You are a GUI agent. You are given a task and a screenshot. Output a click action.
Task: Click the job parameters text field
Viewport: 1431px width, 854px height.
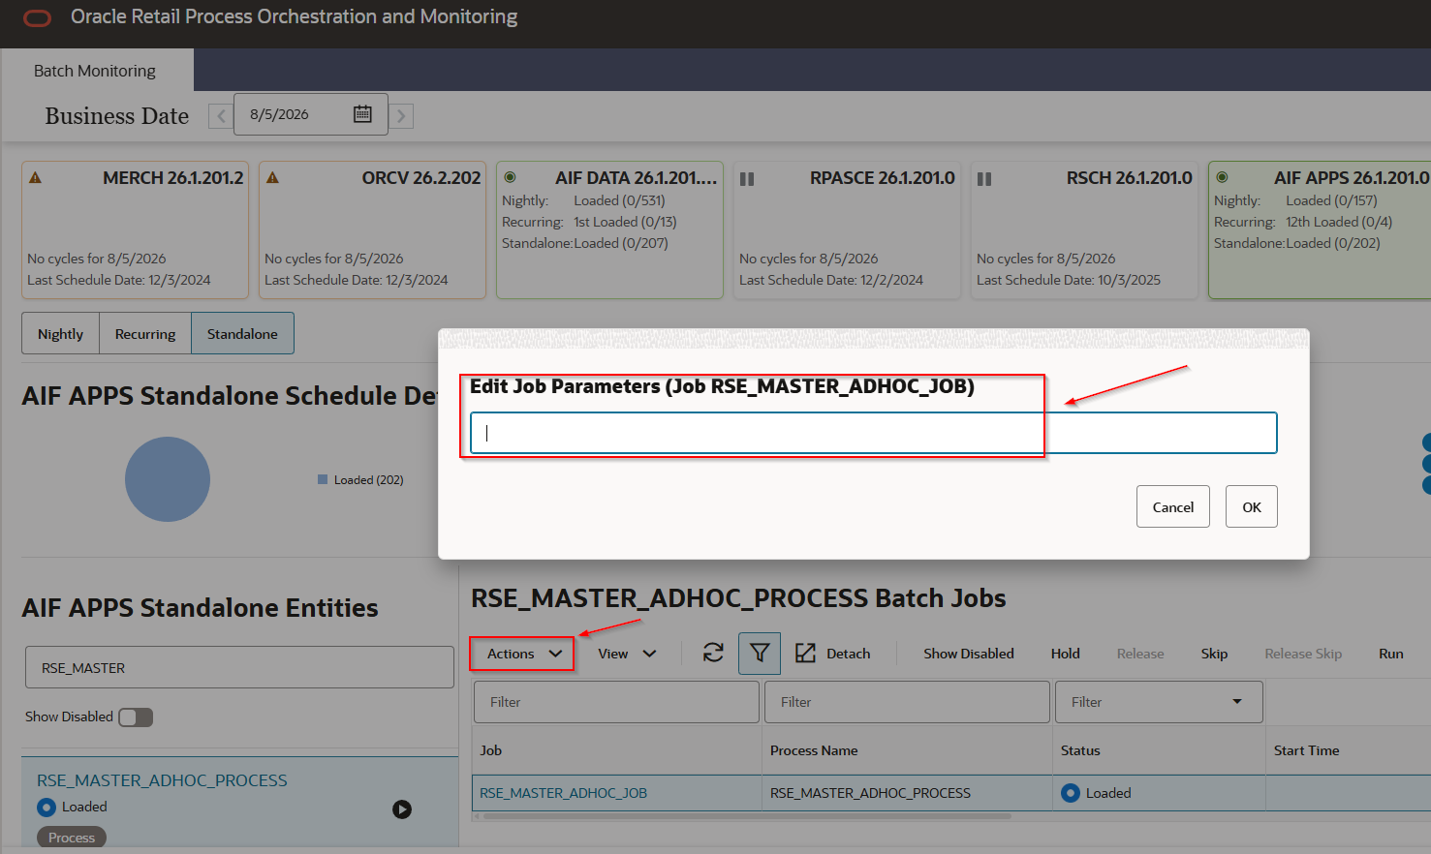[x=874, y=433]
